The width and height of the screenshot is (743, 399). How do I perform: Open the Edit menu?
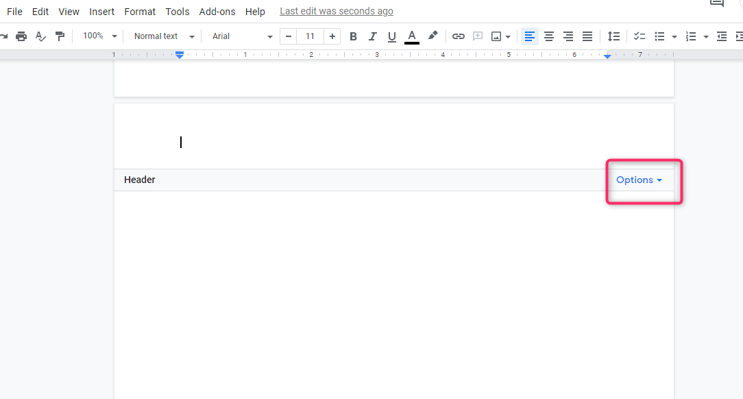(x=40, y=12)
